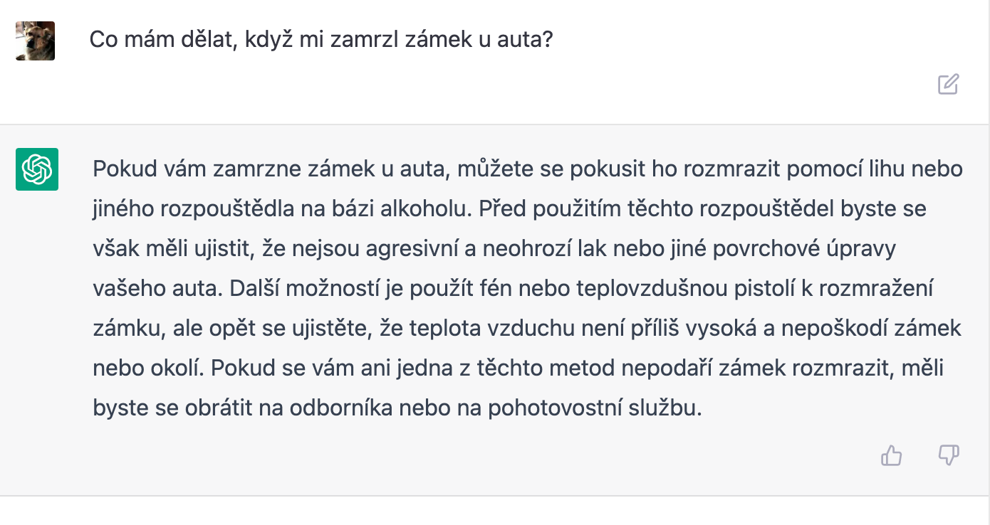Click the reply line starting 'Pokud vám zamrzne'
The width and height of the screenshot is (990, 525).
527,169
